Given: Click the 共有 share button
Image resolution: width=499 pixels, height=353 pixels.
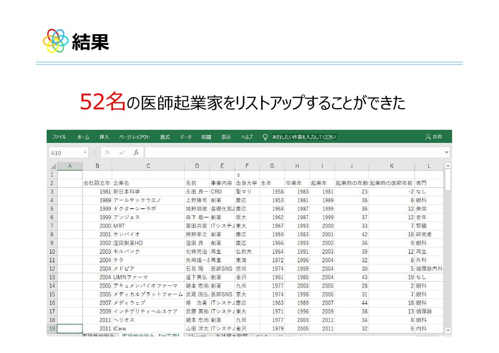Looking at the screenshot, I should click(434, 137).
